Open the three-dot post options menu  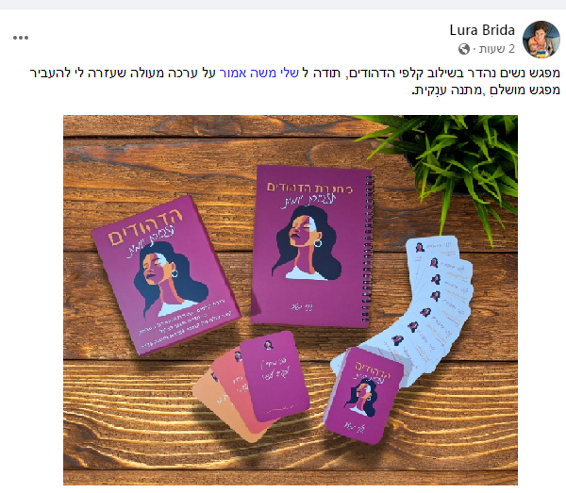[x=21, y=38]
